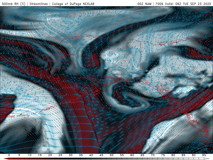Click the "F006" forecast hour label
The width and height of the screenshot is (213, 160).
click(159, 4)
